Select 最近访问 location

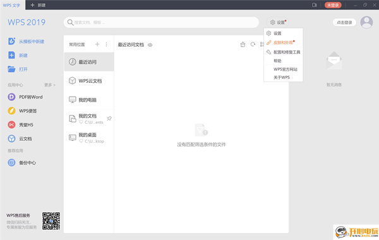[x=89, y=62]
